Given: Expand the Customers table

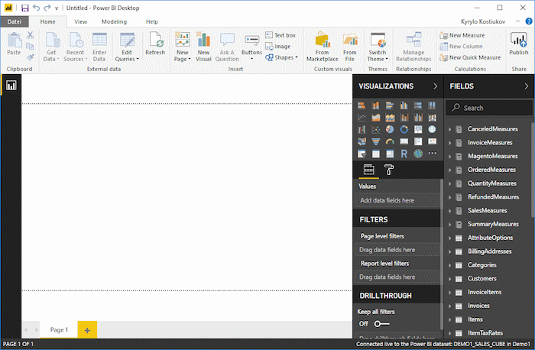Looking at the screenshot, I should click(x=449, y=279).
